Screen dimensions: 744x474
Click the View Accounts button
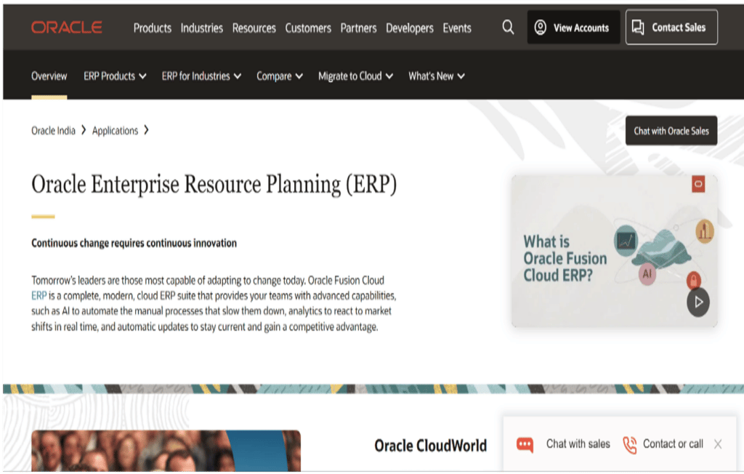[x=574, y=27]
